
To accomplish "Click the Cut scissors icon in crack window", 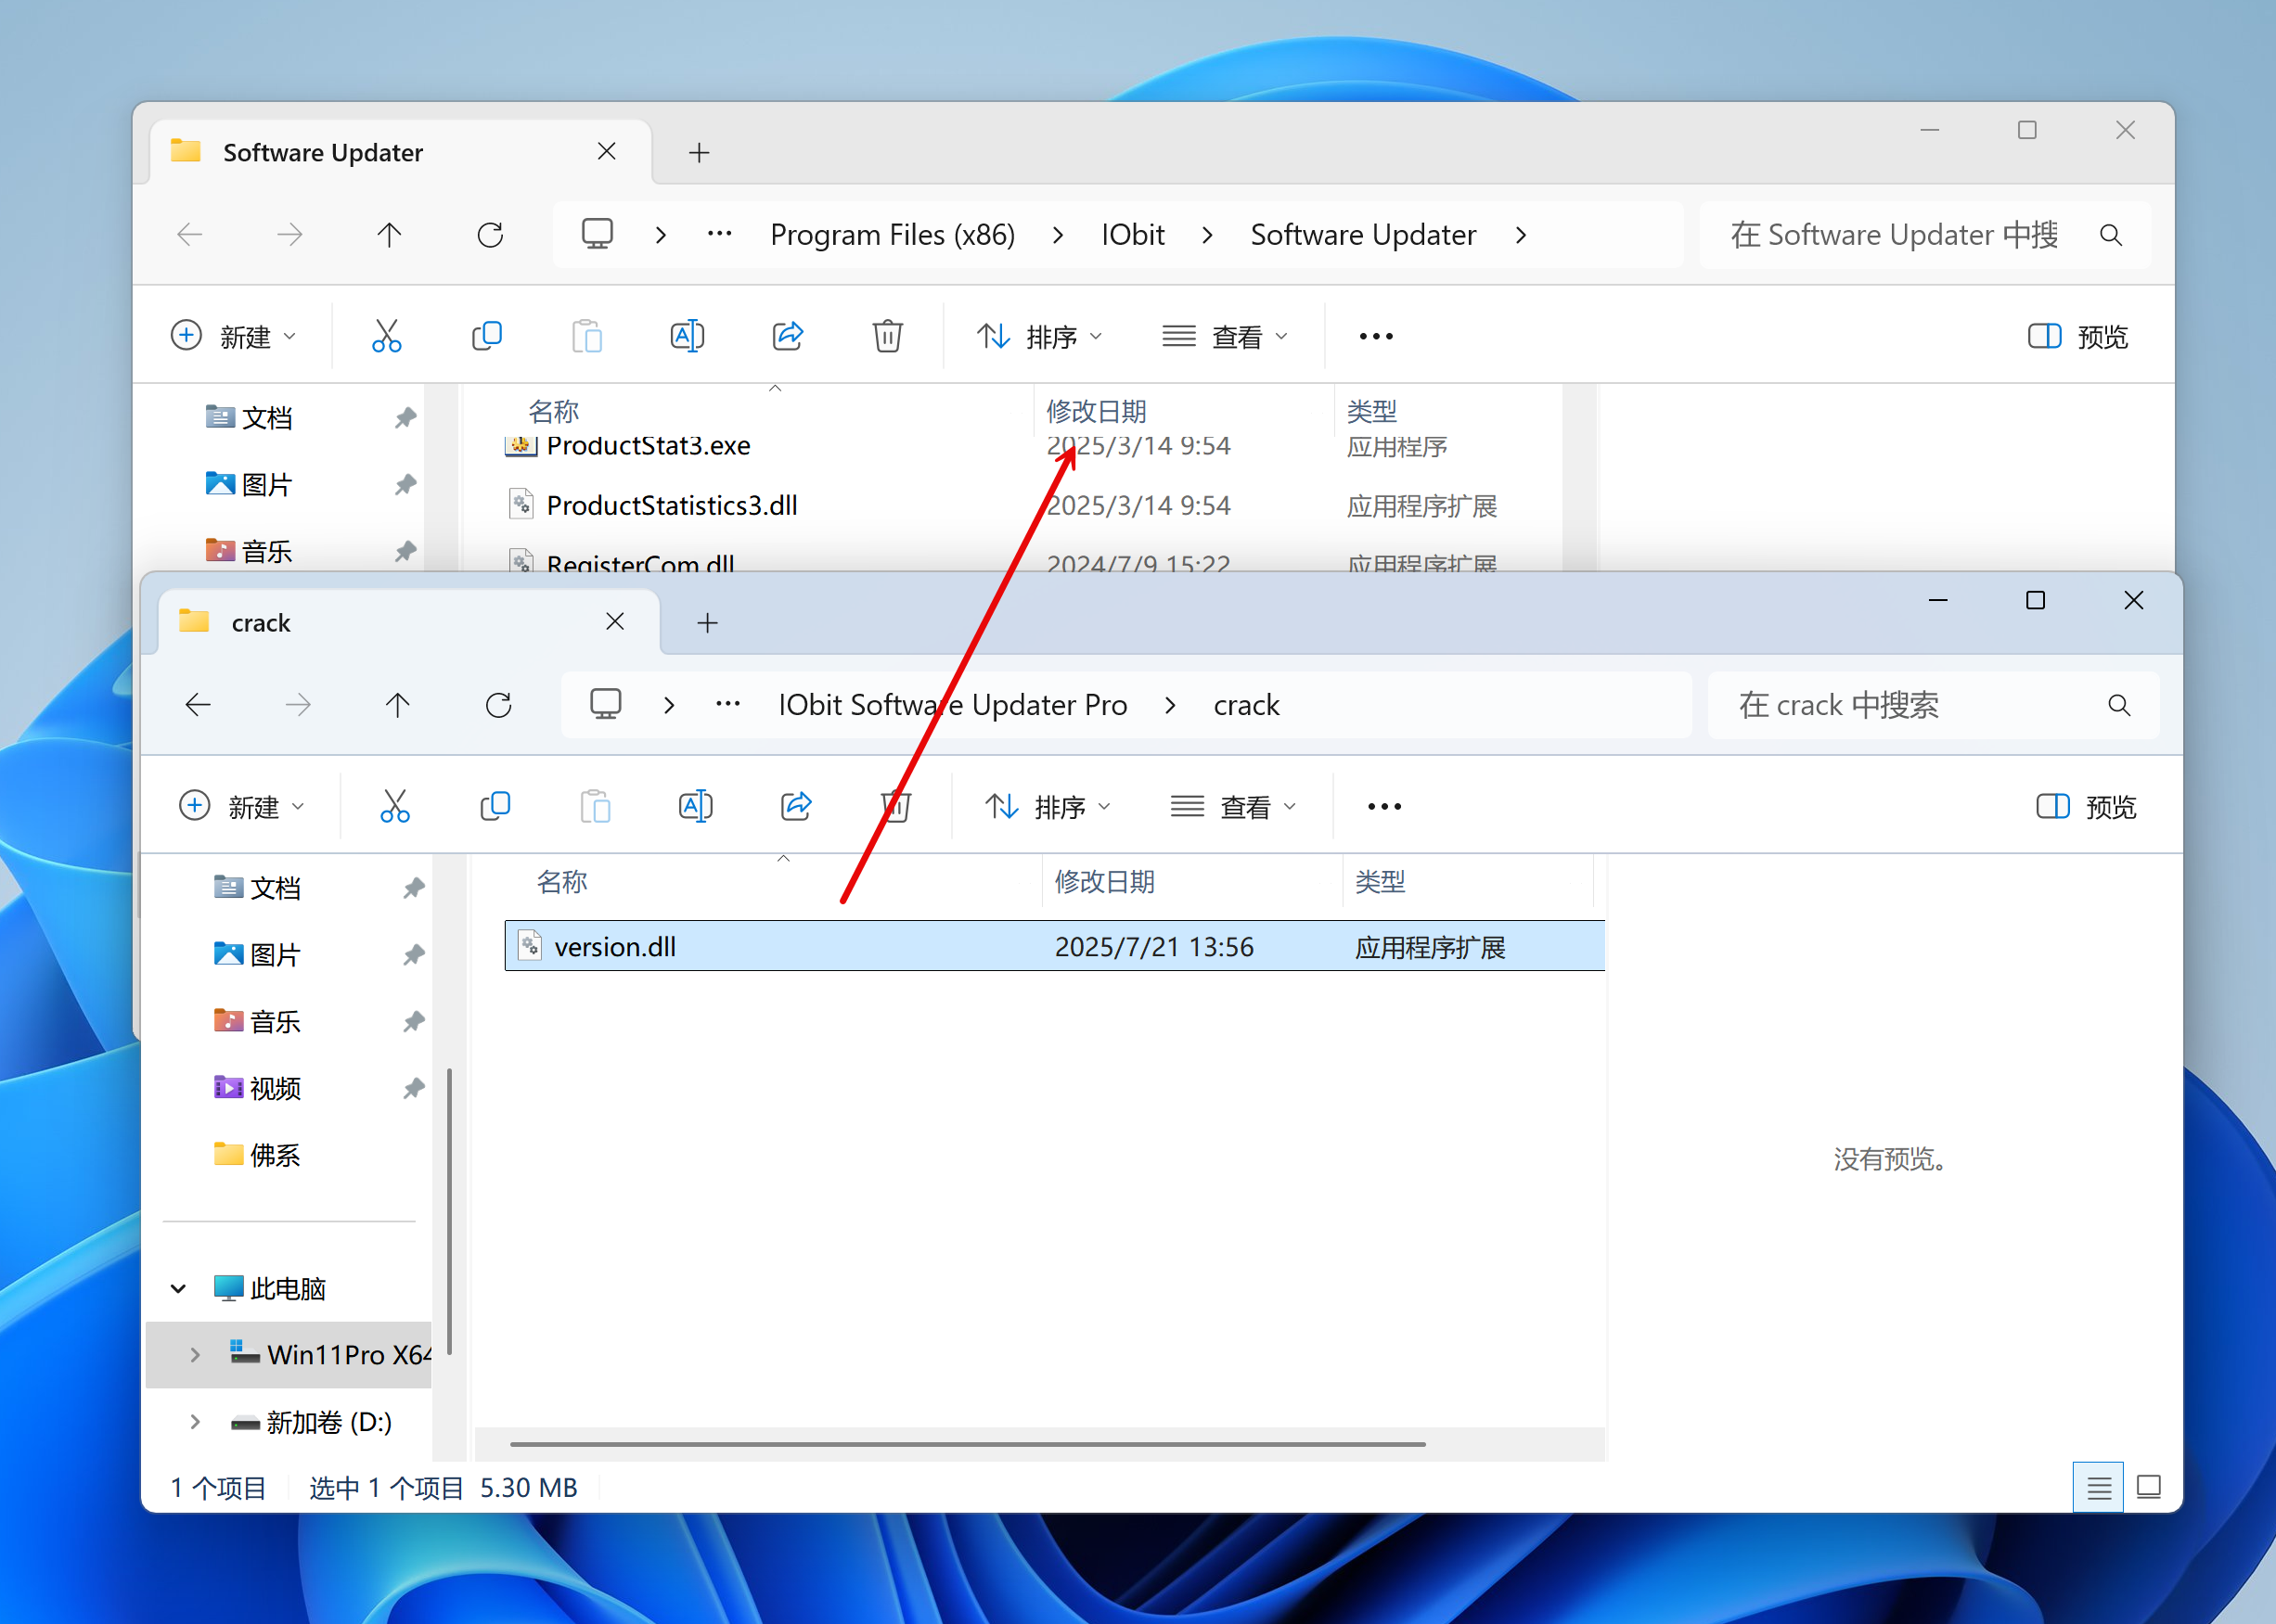I will [x=394, y=806].
